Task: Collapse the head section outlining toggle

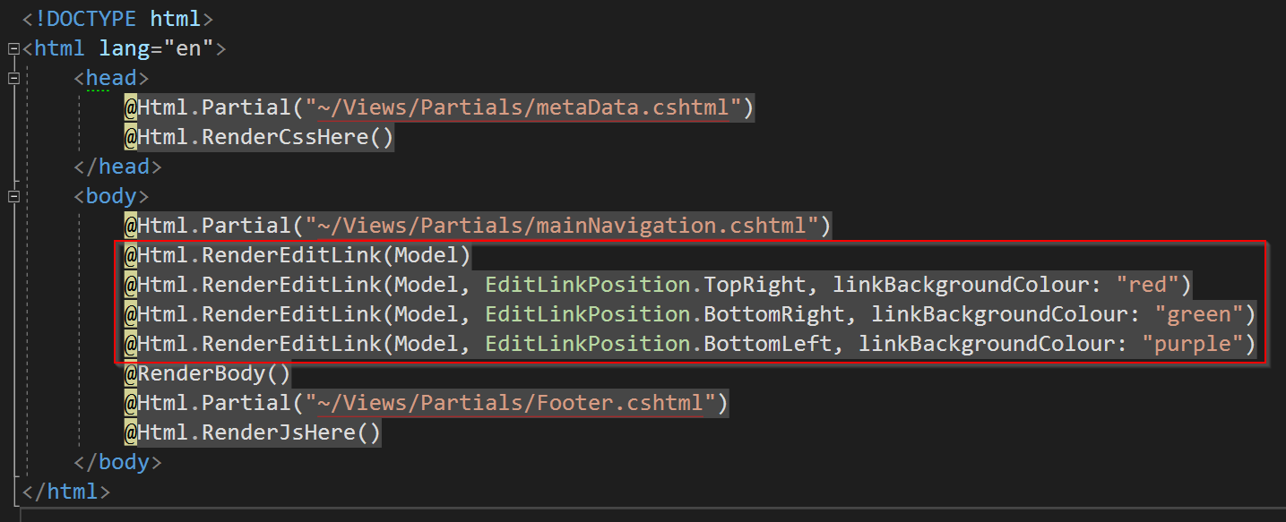Action: coord(13,78)
